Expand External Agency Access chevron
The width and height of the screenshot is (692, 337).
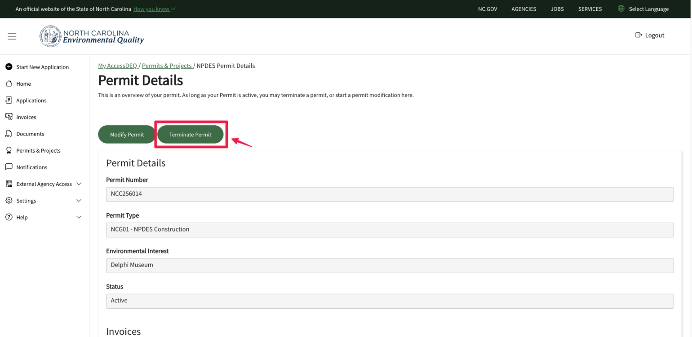click(80, 184)
